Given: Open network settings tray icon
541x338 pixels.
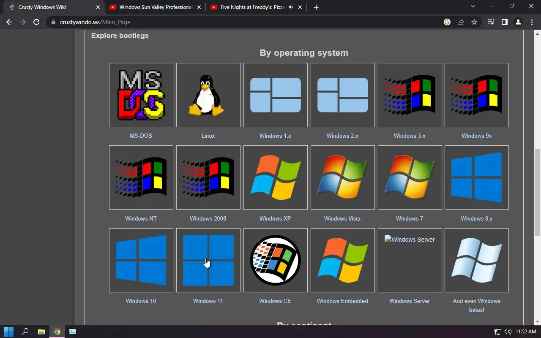Looking at the screenshot, I should tap(498, 332).
